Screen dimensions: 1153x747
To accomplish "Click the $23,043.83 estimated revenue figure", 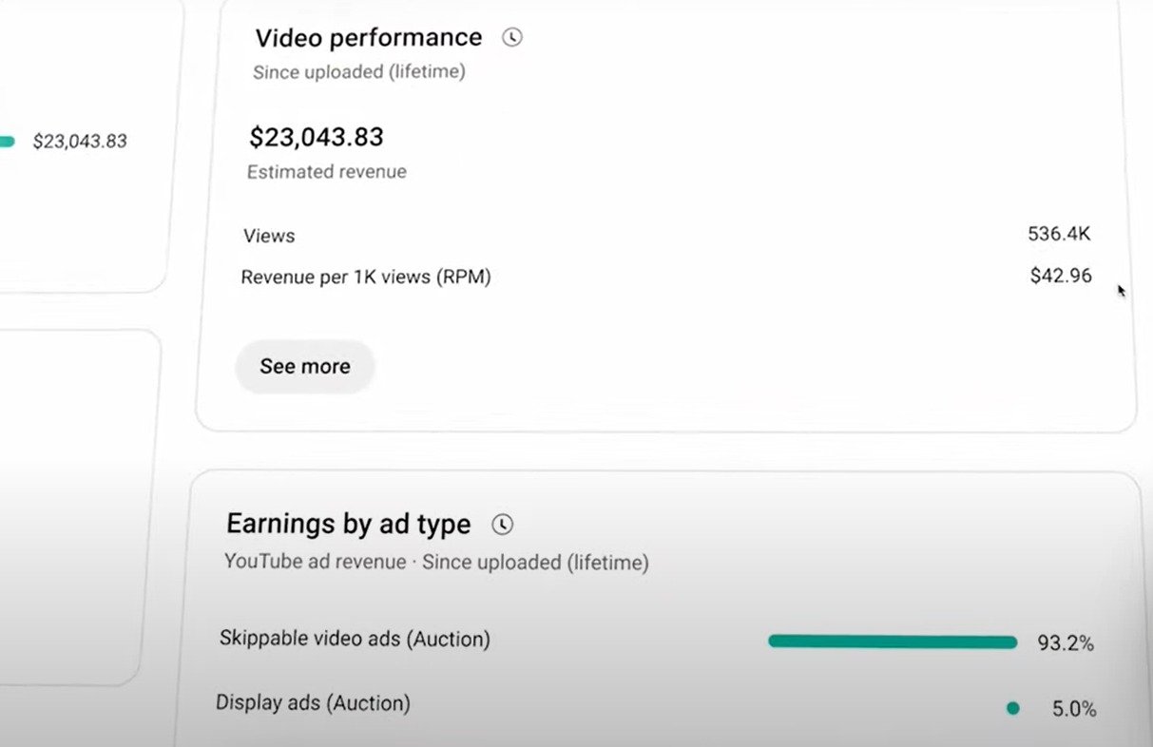I will point(317,137).
